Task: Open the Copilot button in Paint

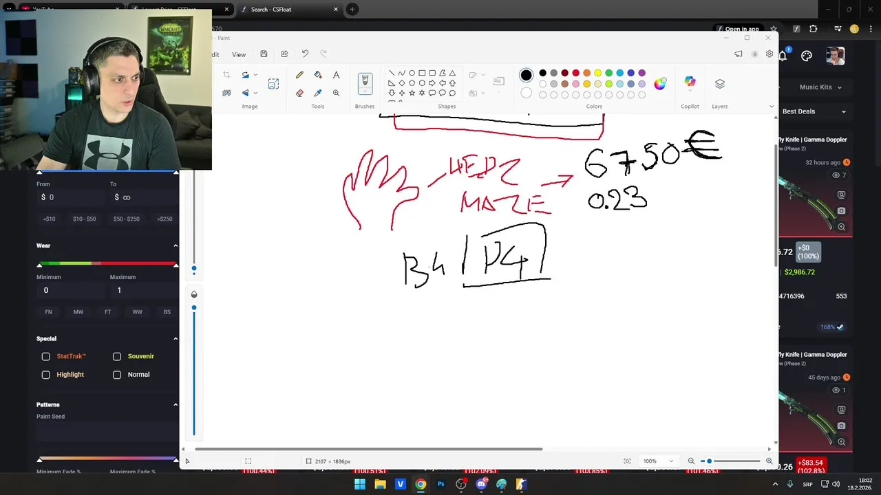Action: 690,82
